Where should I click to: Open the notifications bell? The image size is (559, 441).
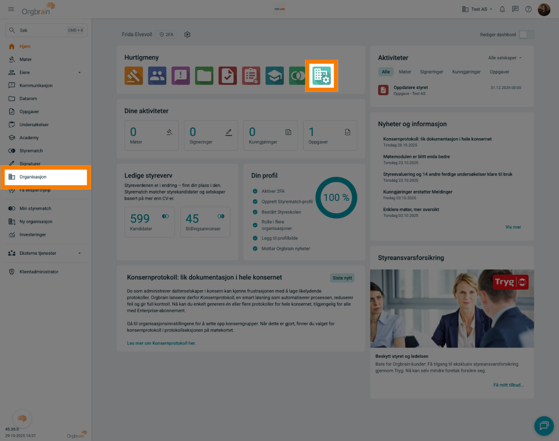point(502,9)
